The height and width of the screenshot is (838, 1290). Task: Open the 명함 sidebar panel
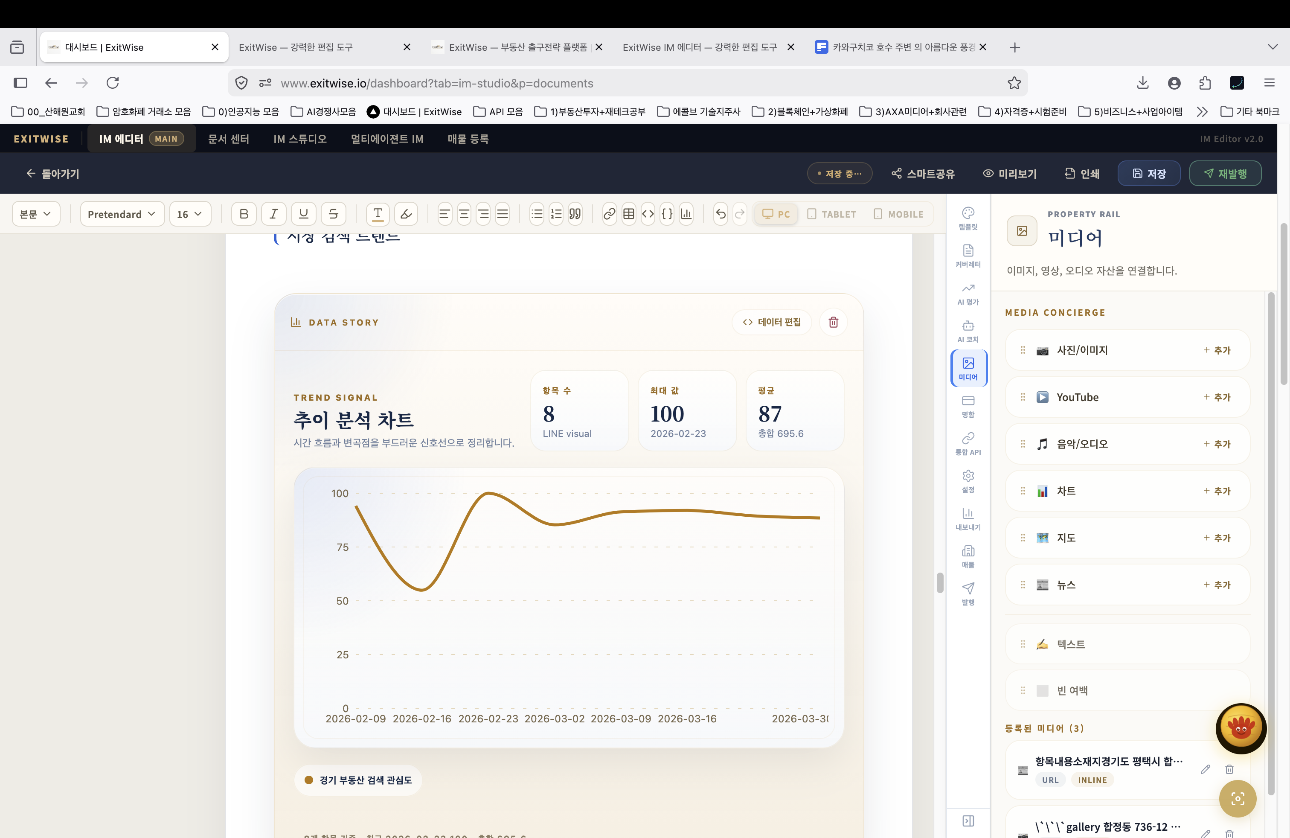967,407
